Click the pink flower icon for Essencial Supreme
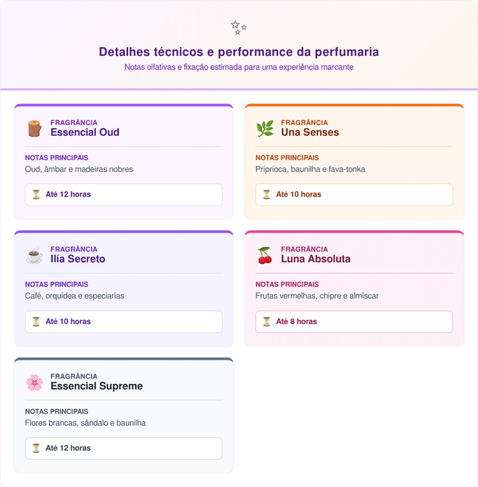Screen dimensions: 478x487 point(35,382)
